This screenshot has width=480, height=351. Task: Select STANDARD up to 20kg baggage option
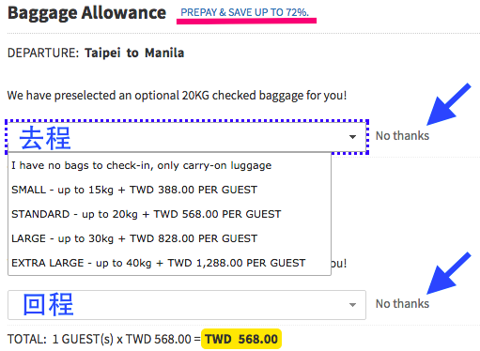tap(169, 214)
